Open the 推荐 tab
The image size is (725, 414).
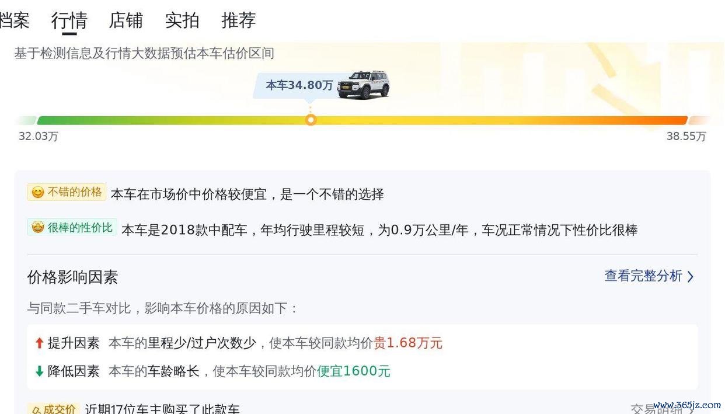click(x=239, y=20)
